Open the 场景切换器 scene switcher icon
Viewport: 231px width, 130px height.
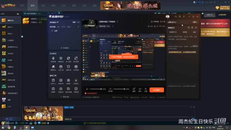point(68,89)
